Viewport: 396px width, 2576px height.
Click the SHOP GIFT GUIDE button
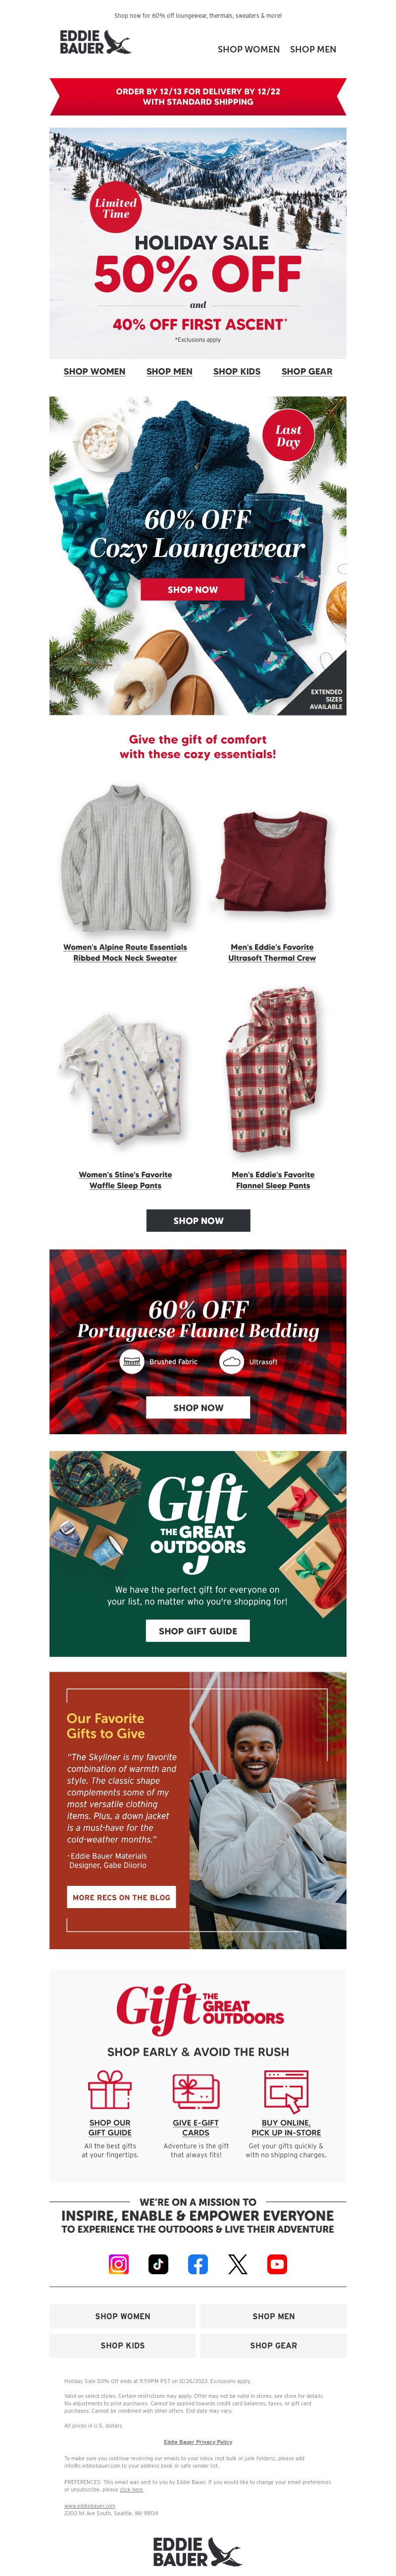tap(198, 1630)
